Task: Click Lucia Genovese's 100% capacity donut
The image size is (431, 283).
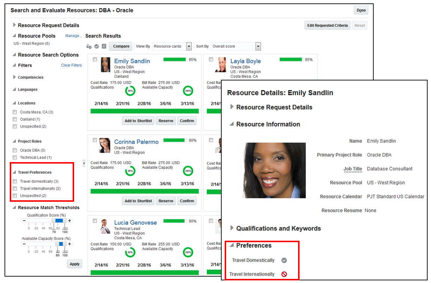Action: click(188, 252)
